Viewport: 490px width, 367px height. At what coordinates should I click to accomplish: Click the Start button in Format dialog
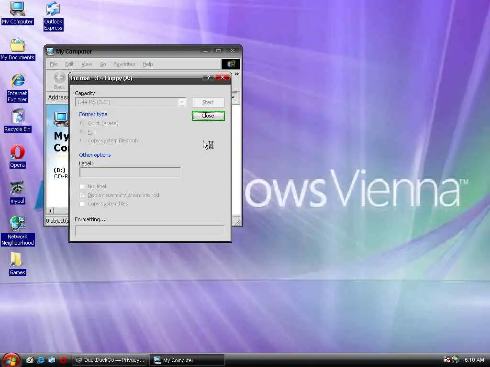pyautogui.click(x=208, y=102)
